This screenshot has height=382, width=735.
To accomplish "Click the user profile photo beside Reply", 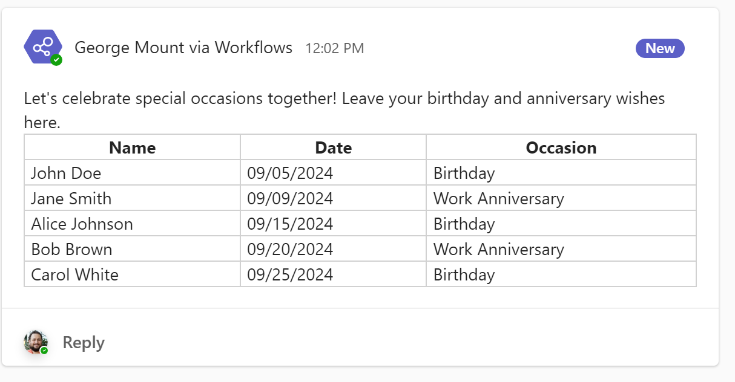I will [35, 342].
